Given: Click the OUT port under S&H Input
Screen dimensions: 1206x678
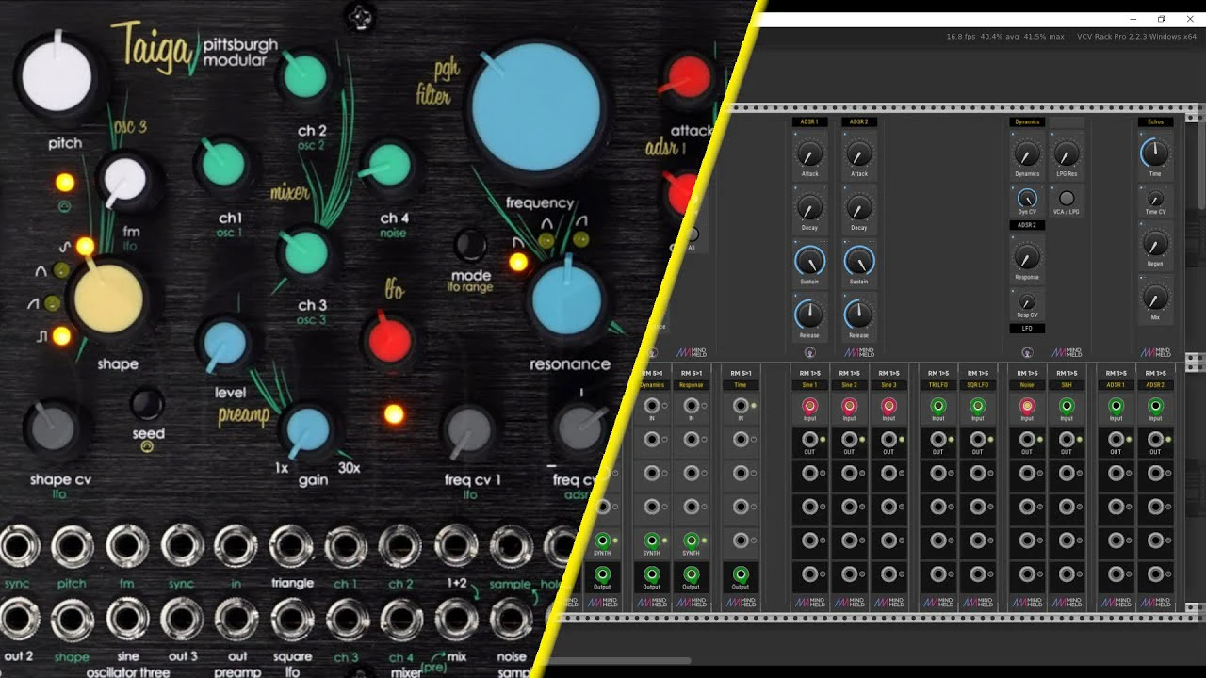Looking at the screenshot, I should pyautogui.click(x=1067, y=440).
